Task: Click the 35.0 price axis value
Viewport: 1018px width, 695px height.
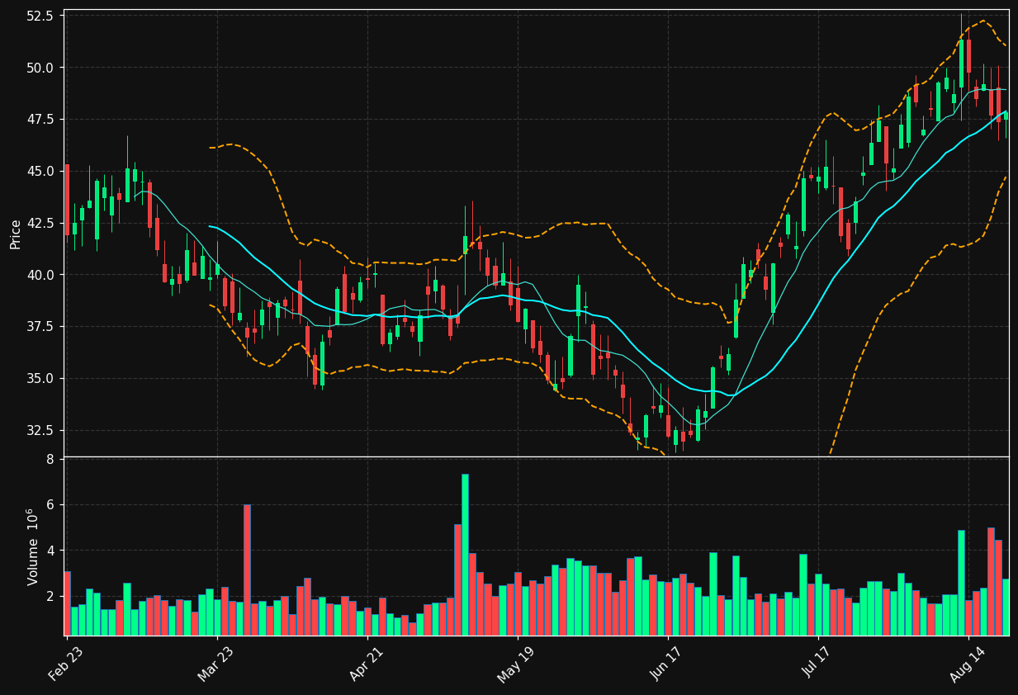Action: point(40,379)
